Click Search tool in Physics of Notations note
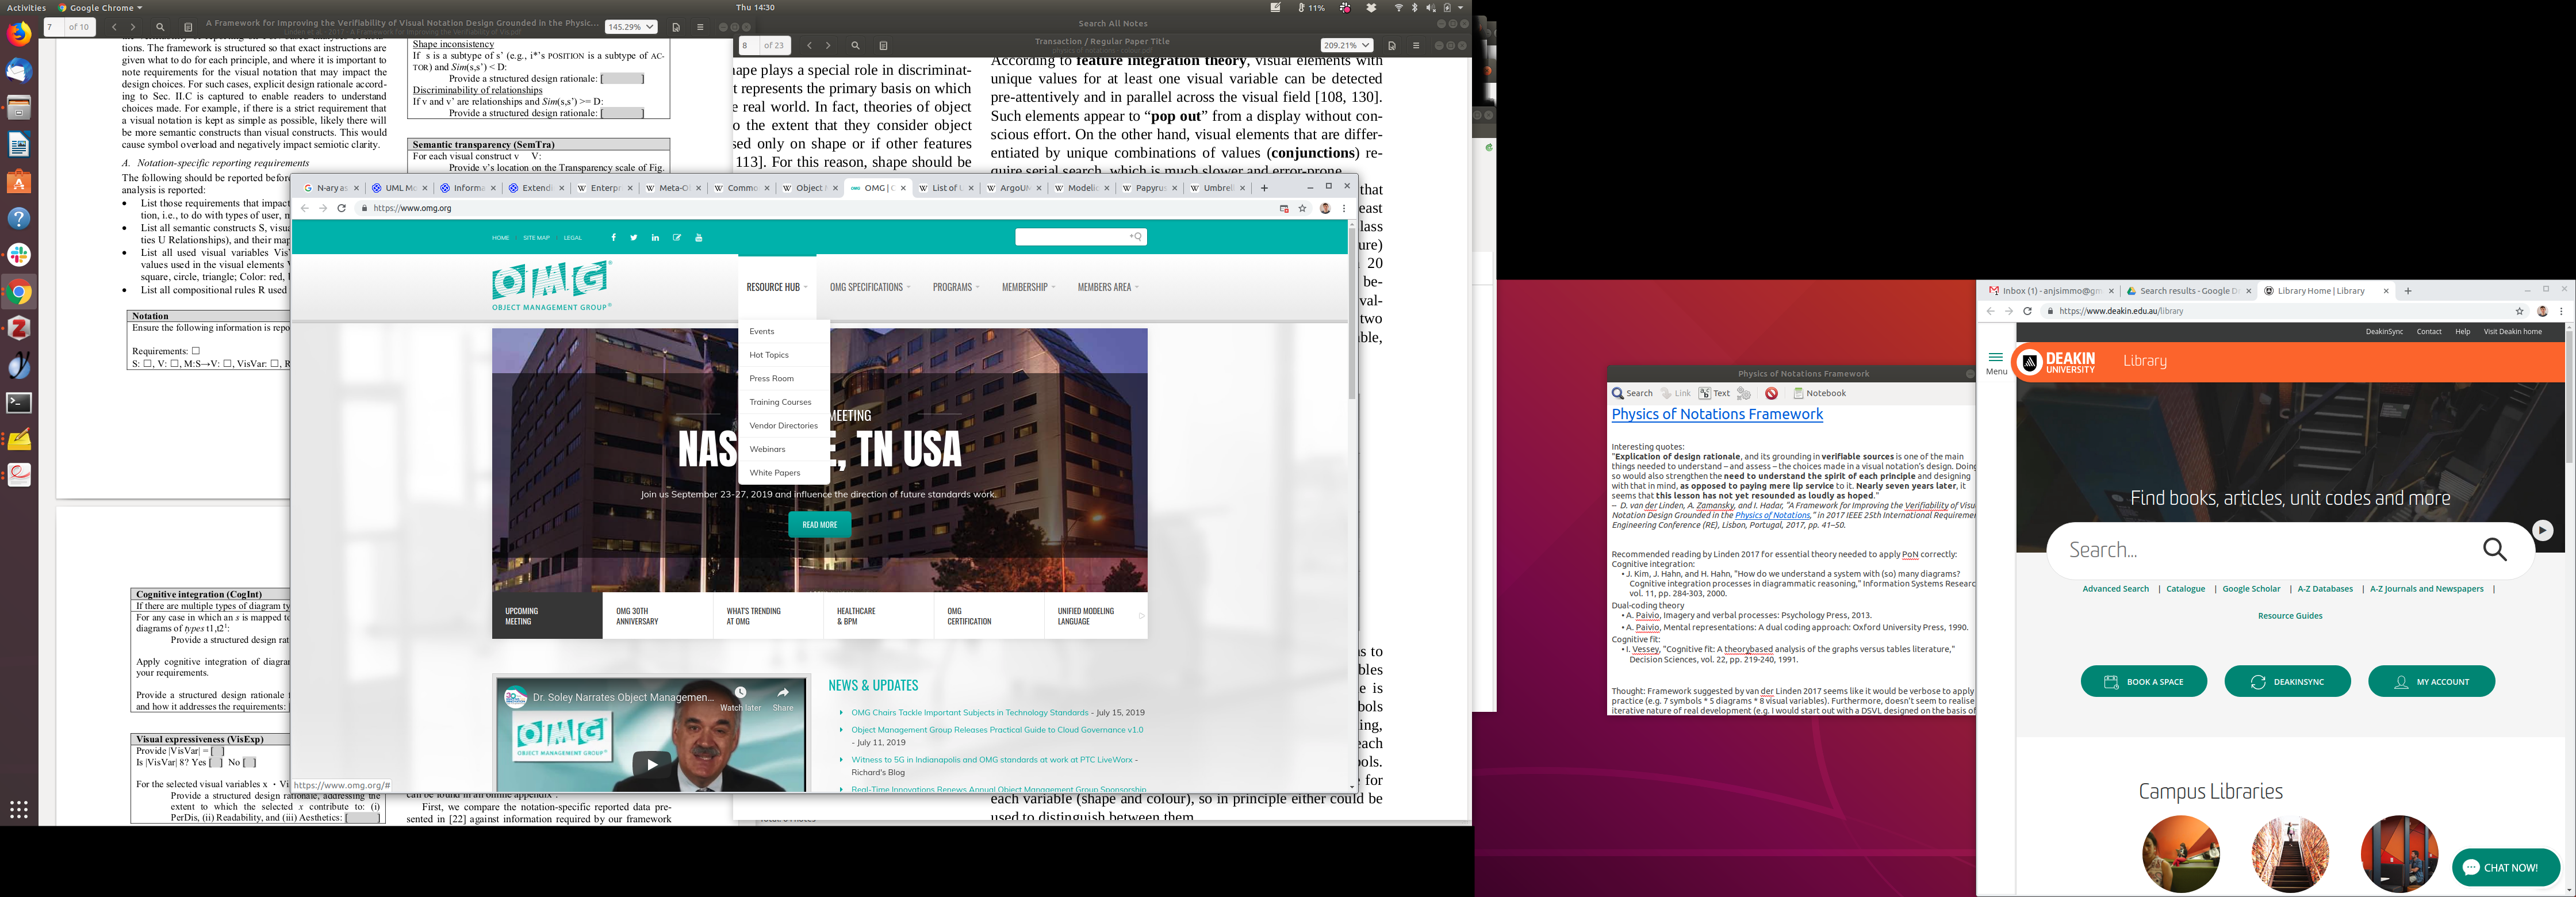Screen dimensions: 2576x897 pyautogui.click(x=1632, y=393)
